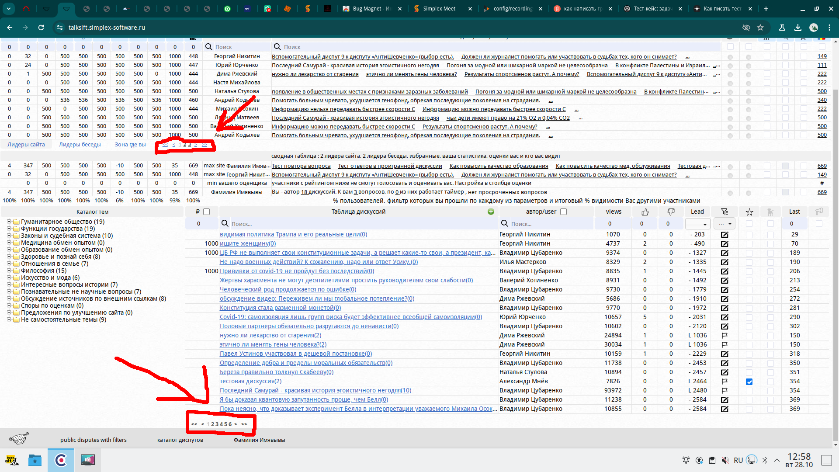Click the edit icon for Георгий Никитин's first discussion row
This screenshot has width=839, height=472.
coord(725,235)
